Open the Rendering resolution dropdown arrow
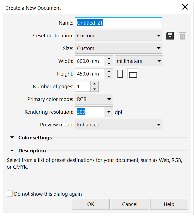This screenshot has height=216, width=194. point(109,112)
